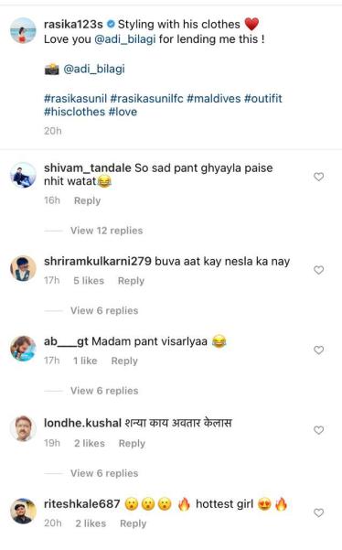This screenshot has height=550, width=342.
Task: Open shriramkulkarni279's profile avatar
Action: coord(23,269)
